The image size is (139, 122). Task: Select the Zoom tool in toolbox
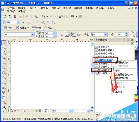tap(4, 58)
